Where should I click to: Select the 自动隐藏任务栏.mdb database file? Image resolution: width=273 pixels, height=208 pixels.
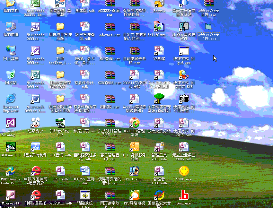coord(85,147)
